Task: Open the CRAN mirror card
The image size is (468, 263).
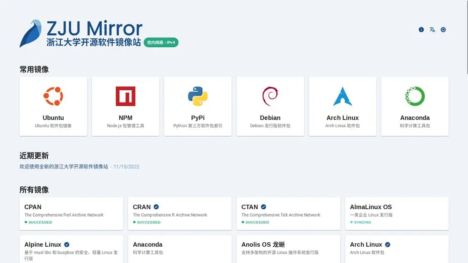Action: [x=180, y=213]
